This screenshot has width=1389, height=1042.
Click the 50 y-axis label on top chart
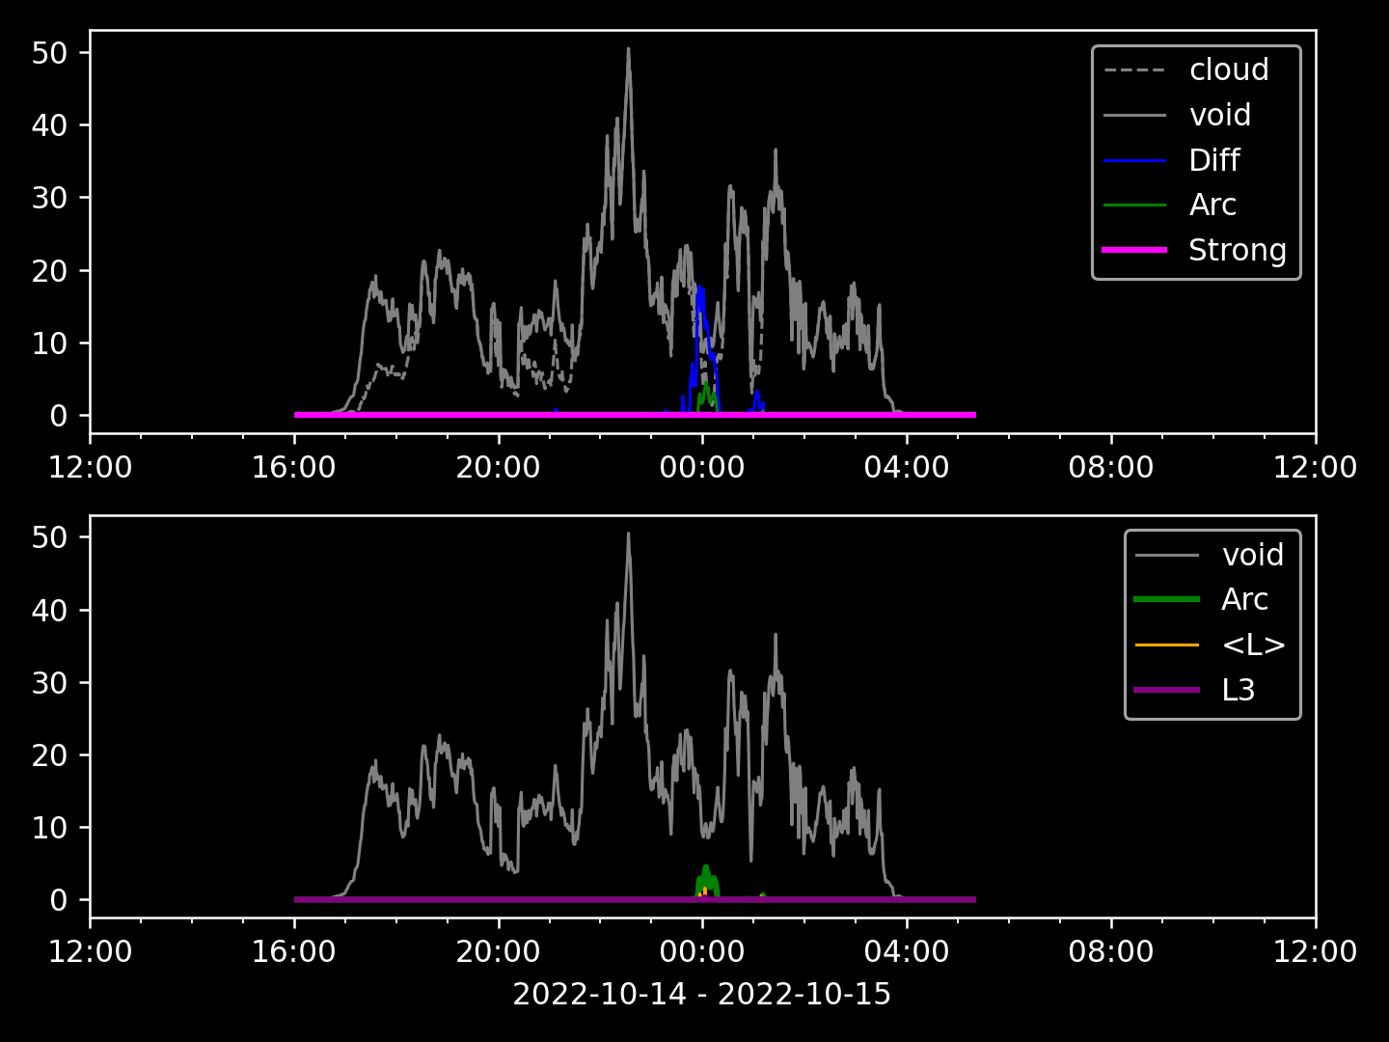[49, 53]
